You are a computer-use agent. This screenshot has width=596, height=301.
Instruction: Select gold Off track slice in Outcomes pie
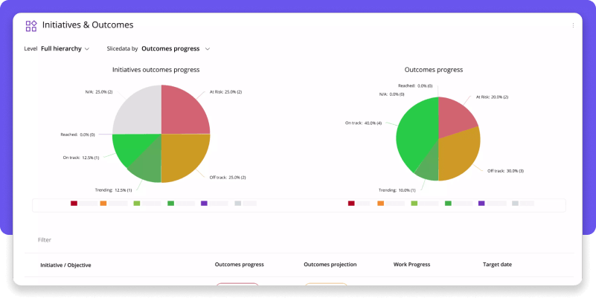click(458, 152)
